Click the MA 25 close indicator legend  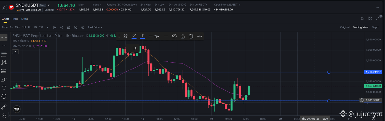30,46
